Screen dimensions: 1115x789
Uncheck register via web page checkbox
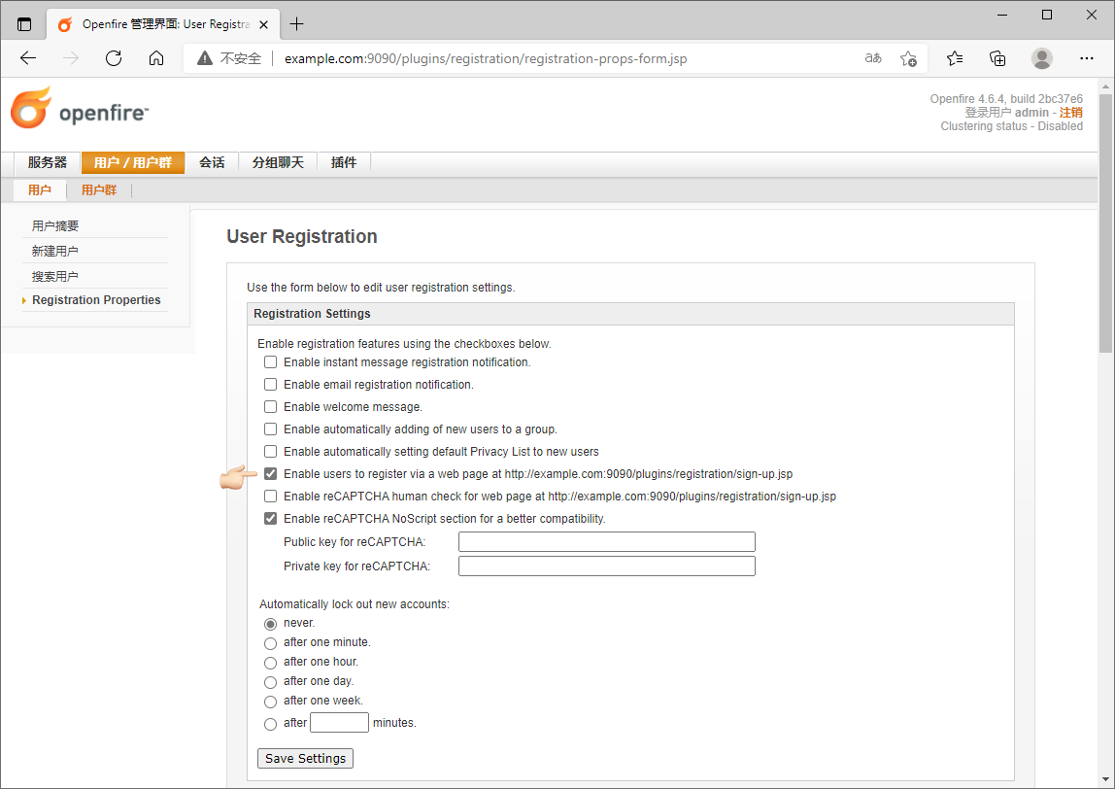270,474
